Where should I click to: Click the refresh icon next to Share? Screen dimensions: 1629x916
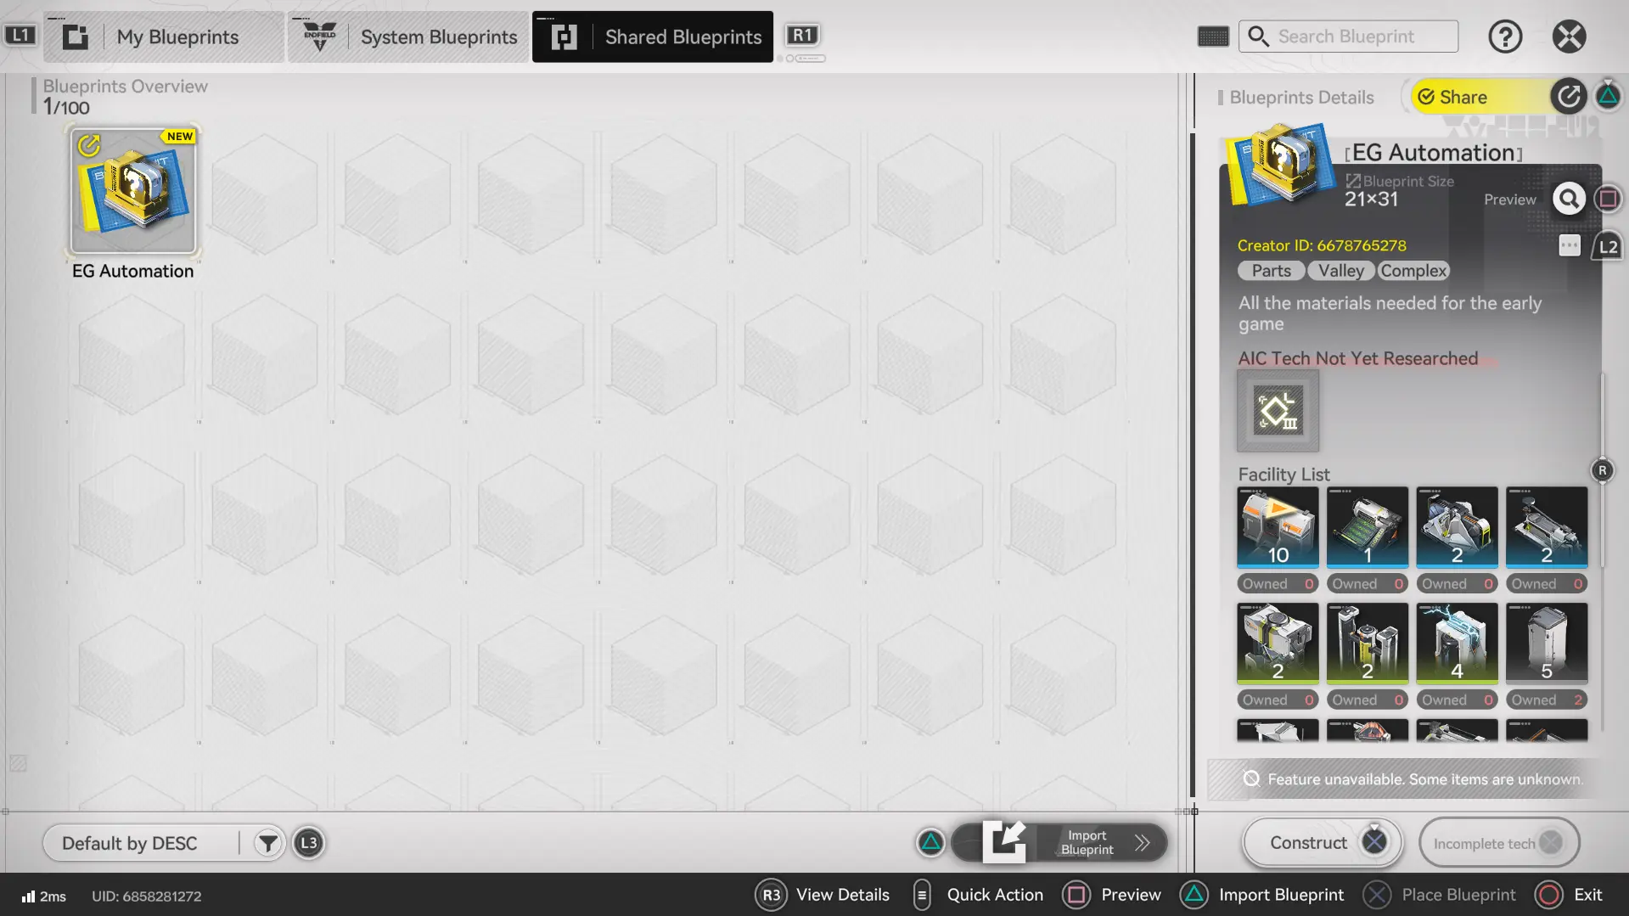tap(1569, 97)
